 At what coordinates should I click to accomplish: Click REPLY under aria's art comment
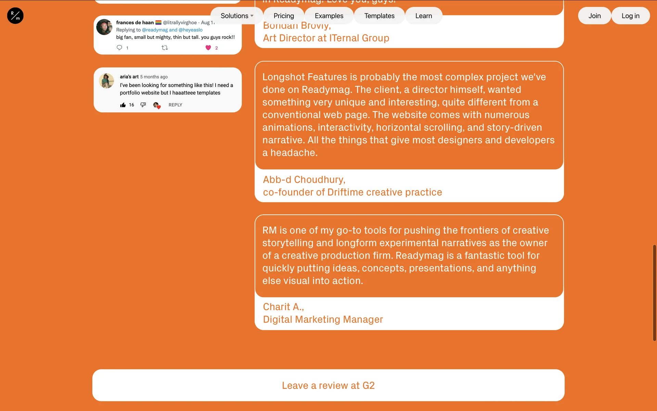pyautogui.click(x=175, y=105)
